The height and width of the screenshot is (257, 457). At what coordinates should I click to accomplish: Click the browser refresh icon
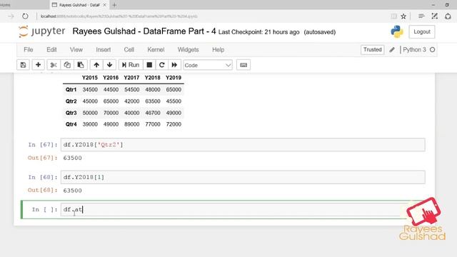coord(25,16)
